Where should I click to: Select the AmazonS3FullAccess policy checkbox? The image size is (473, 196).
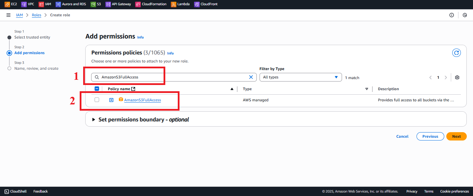click(x=97, y=100)
